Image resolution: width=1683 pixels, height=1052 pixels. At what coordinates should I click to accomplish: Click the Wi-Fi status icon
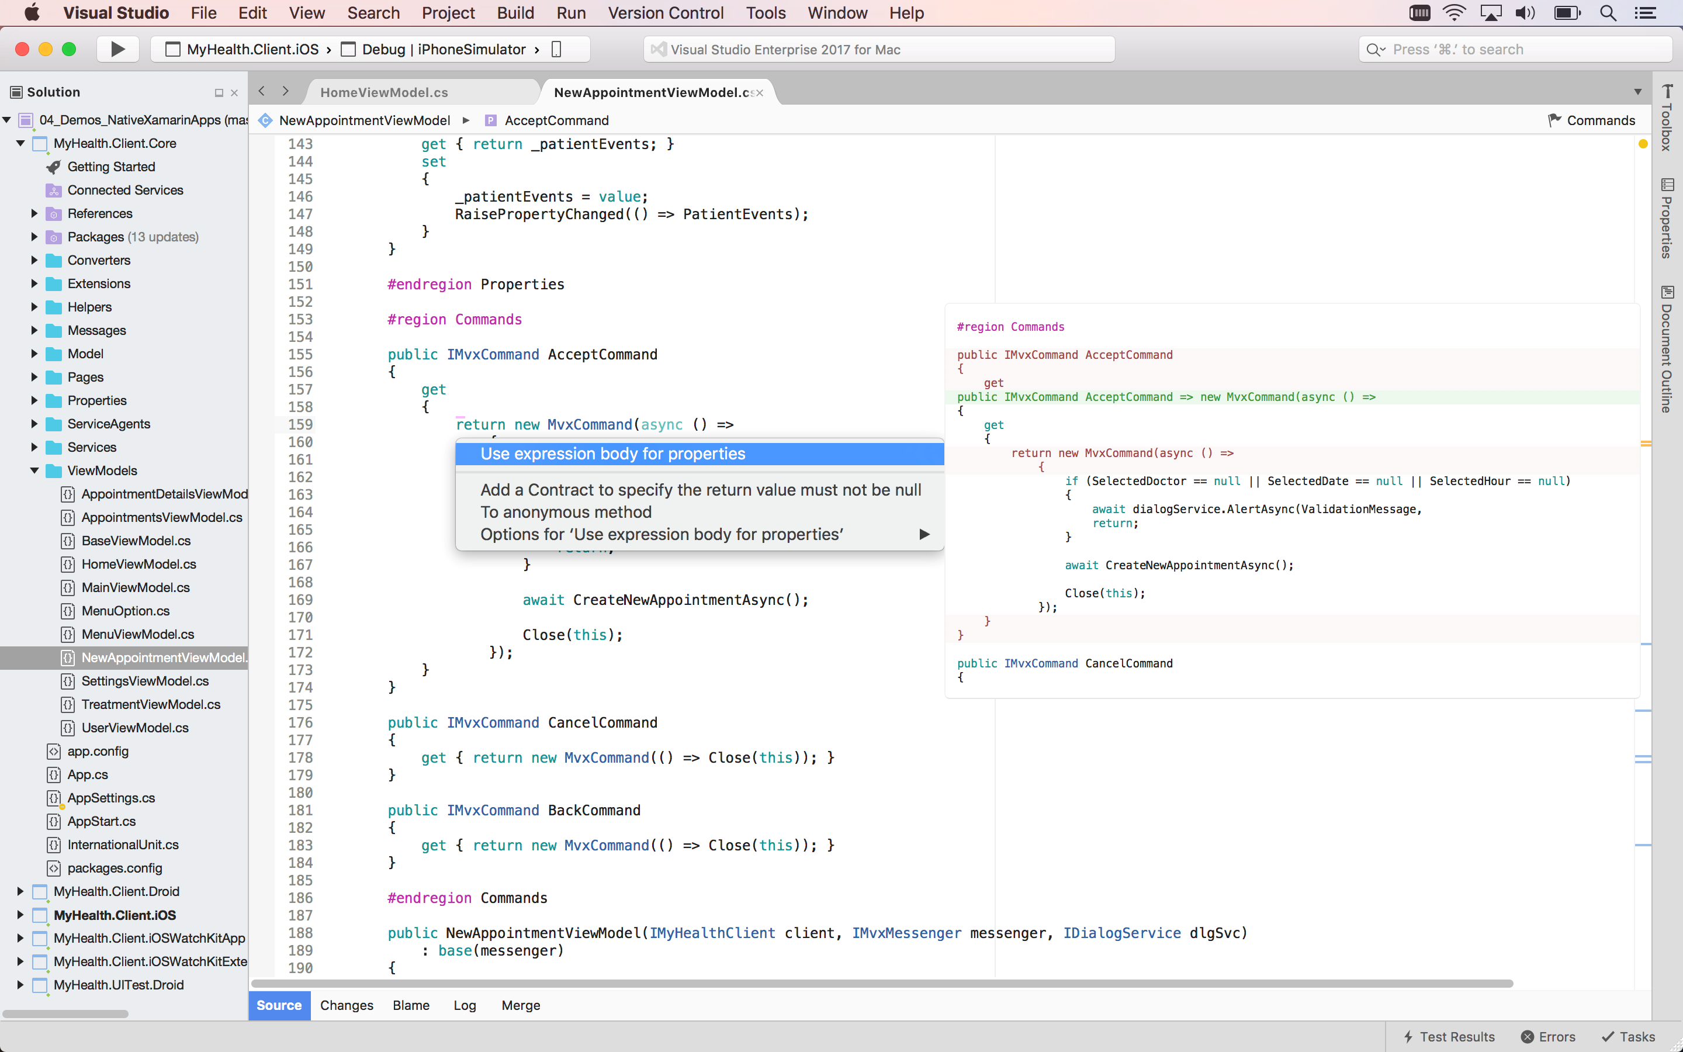1454,13
